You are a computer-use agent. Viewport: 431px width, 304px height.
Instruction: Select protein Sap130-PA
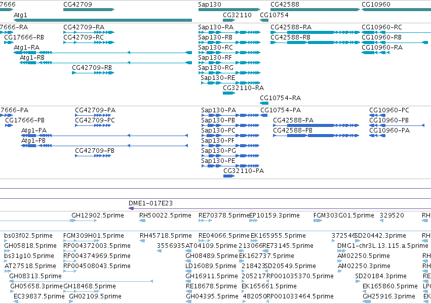[x=218, y=110]
